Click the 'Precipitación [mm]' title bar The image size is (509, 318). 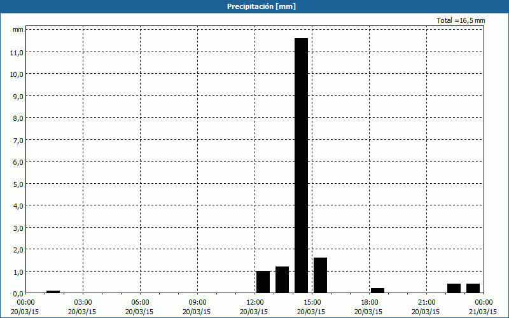pyautogui.click(x=254, y=6)
